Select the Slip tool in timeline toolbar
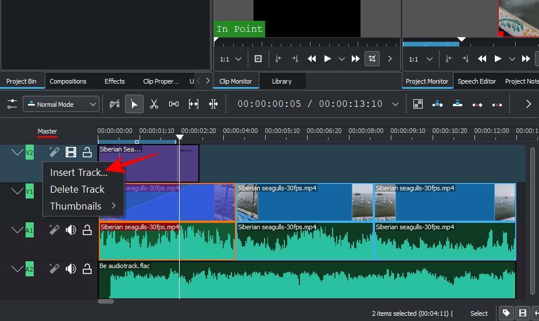Viewport: 539px width, 321px height. click(194, 104)
